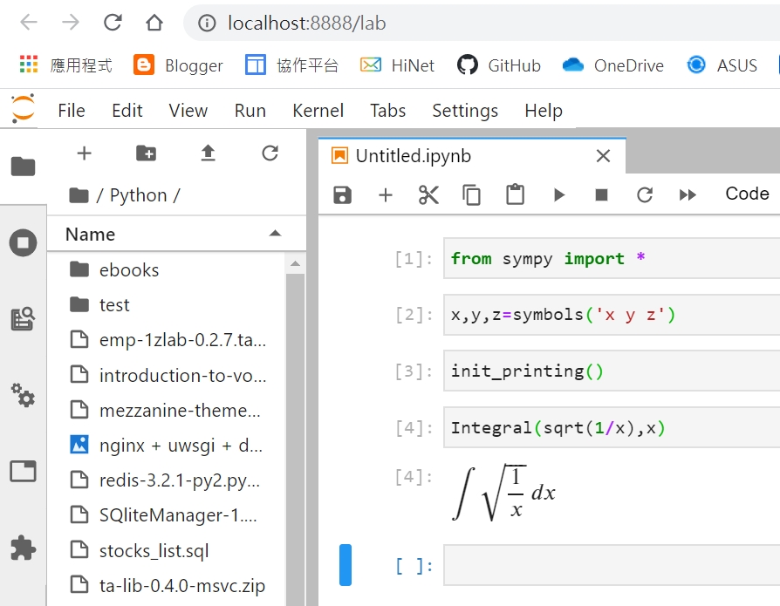The image size is (780, 606).
Task: Show the File Browser sidebar panel
Action: 23,167
